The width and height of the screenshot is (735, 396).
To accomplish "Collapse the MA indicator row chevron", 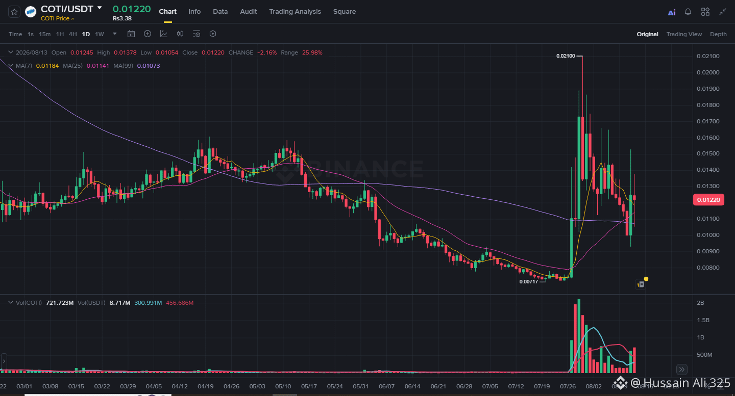I will point(11,66).
